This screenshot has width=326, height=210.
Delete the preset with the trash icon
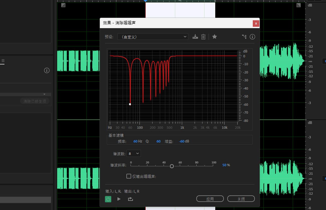203,37
